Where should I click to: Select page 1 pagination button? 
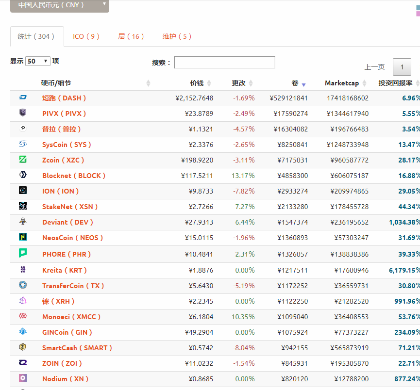point(402,67)
